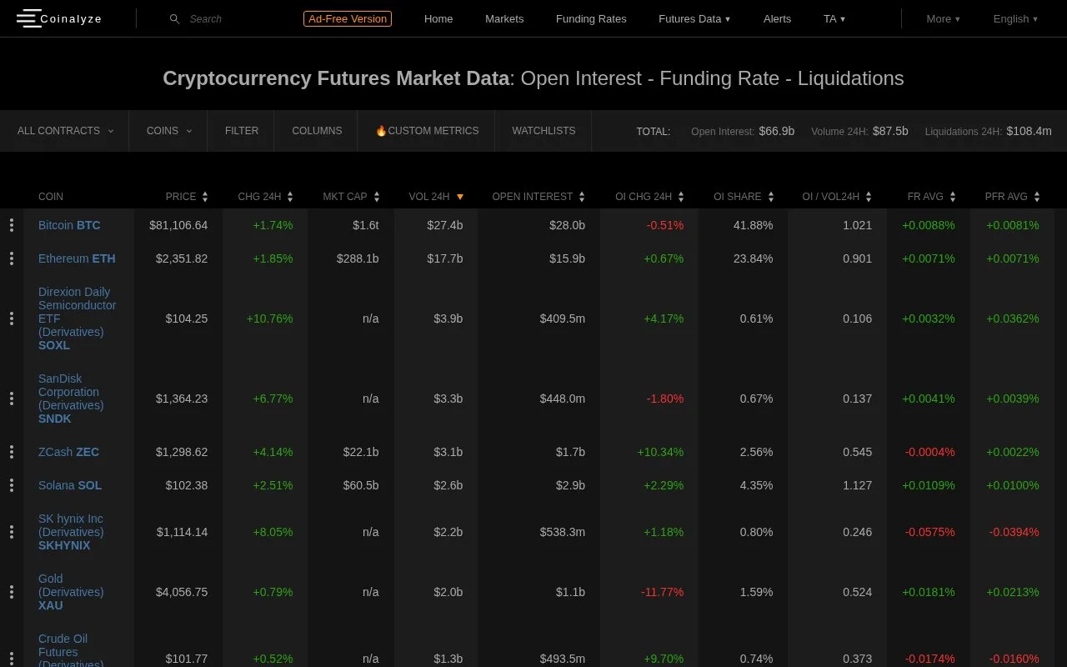Viewport: 1067px width, 667px height.
Task: Click the Ad-Free Version button
Action: tap(348, 18)
